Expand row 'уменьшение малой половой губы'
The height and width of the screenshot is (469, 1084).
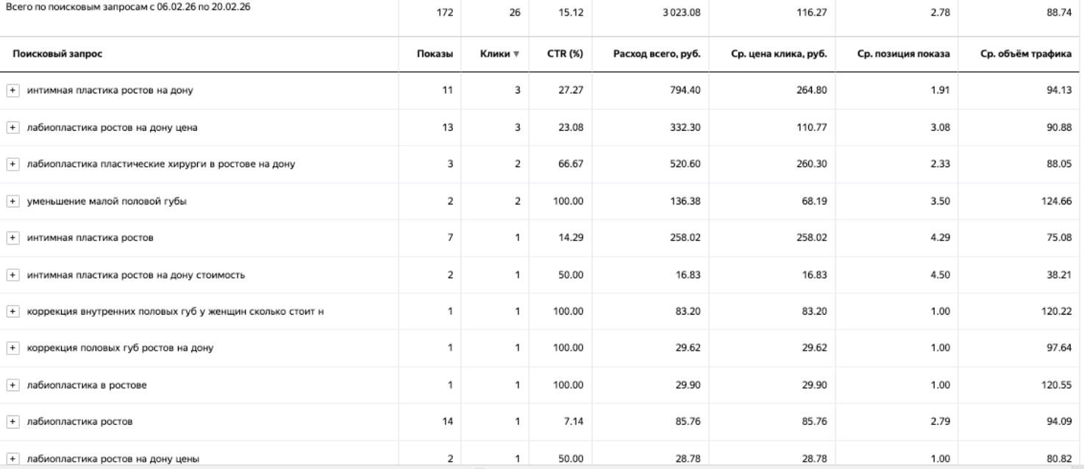[12, 201]
